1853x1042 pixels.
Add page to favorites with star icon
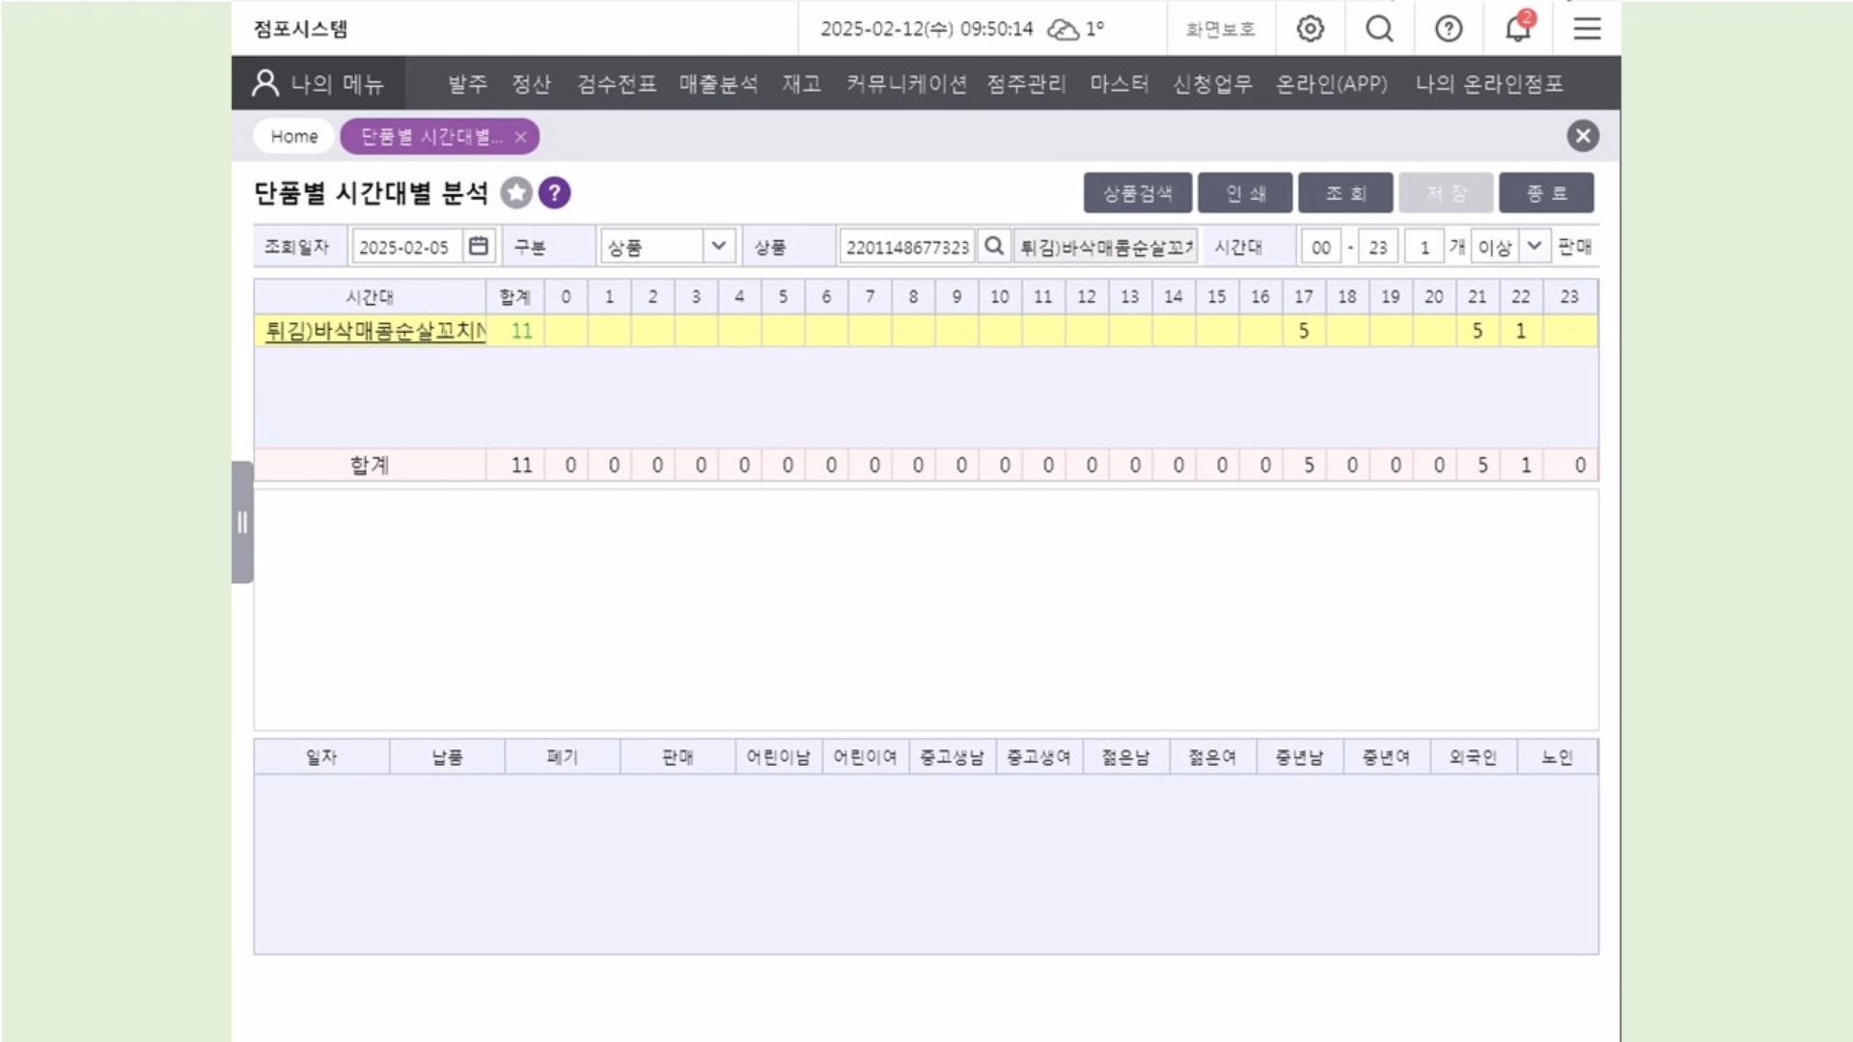[x=516, y=193]
